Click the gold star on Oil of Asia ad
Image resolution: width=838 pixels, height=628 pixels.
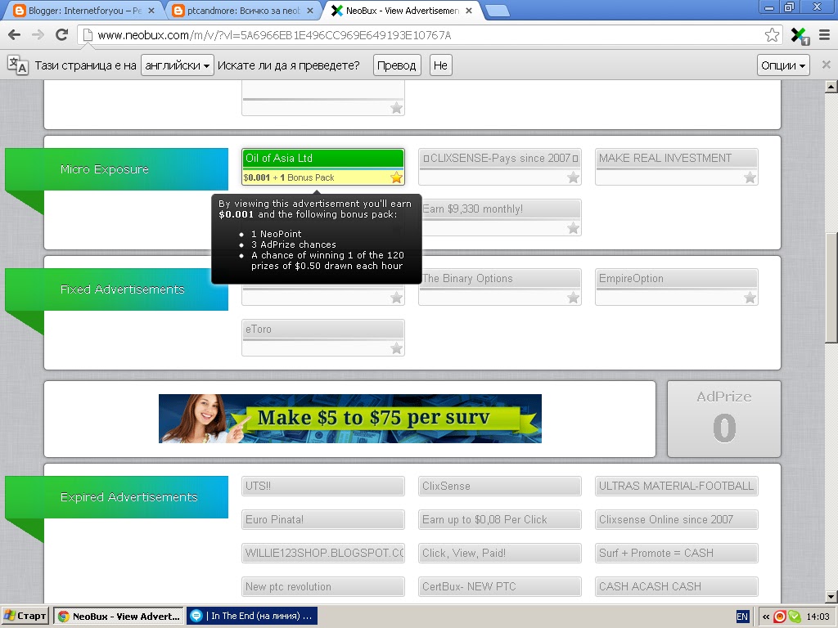pyautogui.click(x=396, y=177)
